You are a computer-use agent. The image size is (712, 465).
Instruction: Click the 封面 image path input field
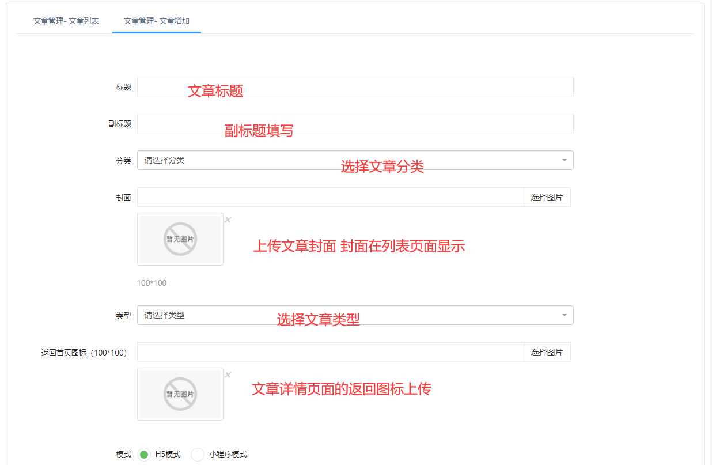[330, 197]
